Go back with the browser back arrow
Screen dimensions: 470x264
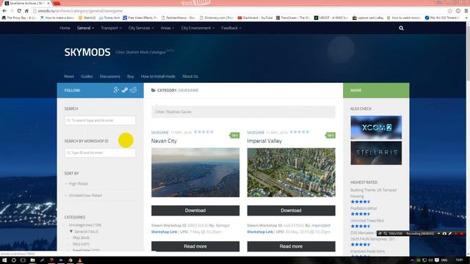[4, 11]
